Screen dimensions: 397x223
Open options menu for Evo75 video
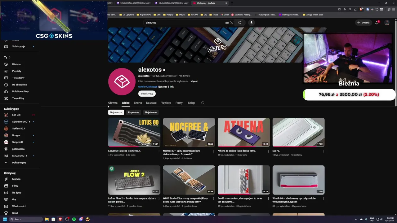[x=323, y=151]
